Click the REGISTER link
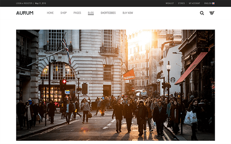This screenshot has width=231, height=144. point(28,3)
